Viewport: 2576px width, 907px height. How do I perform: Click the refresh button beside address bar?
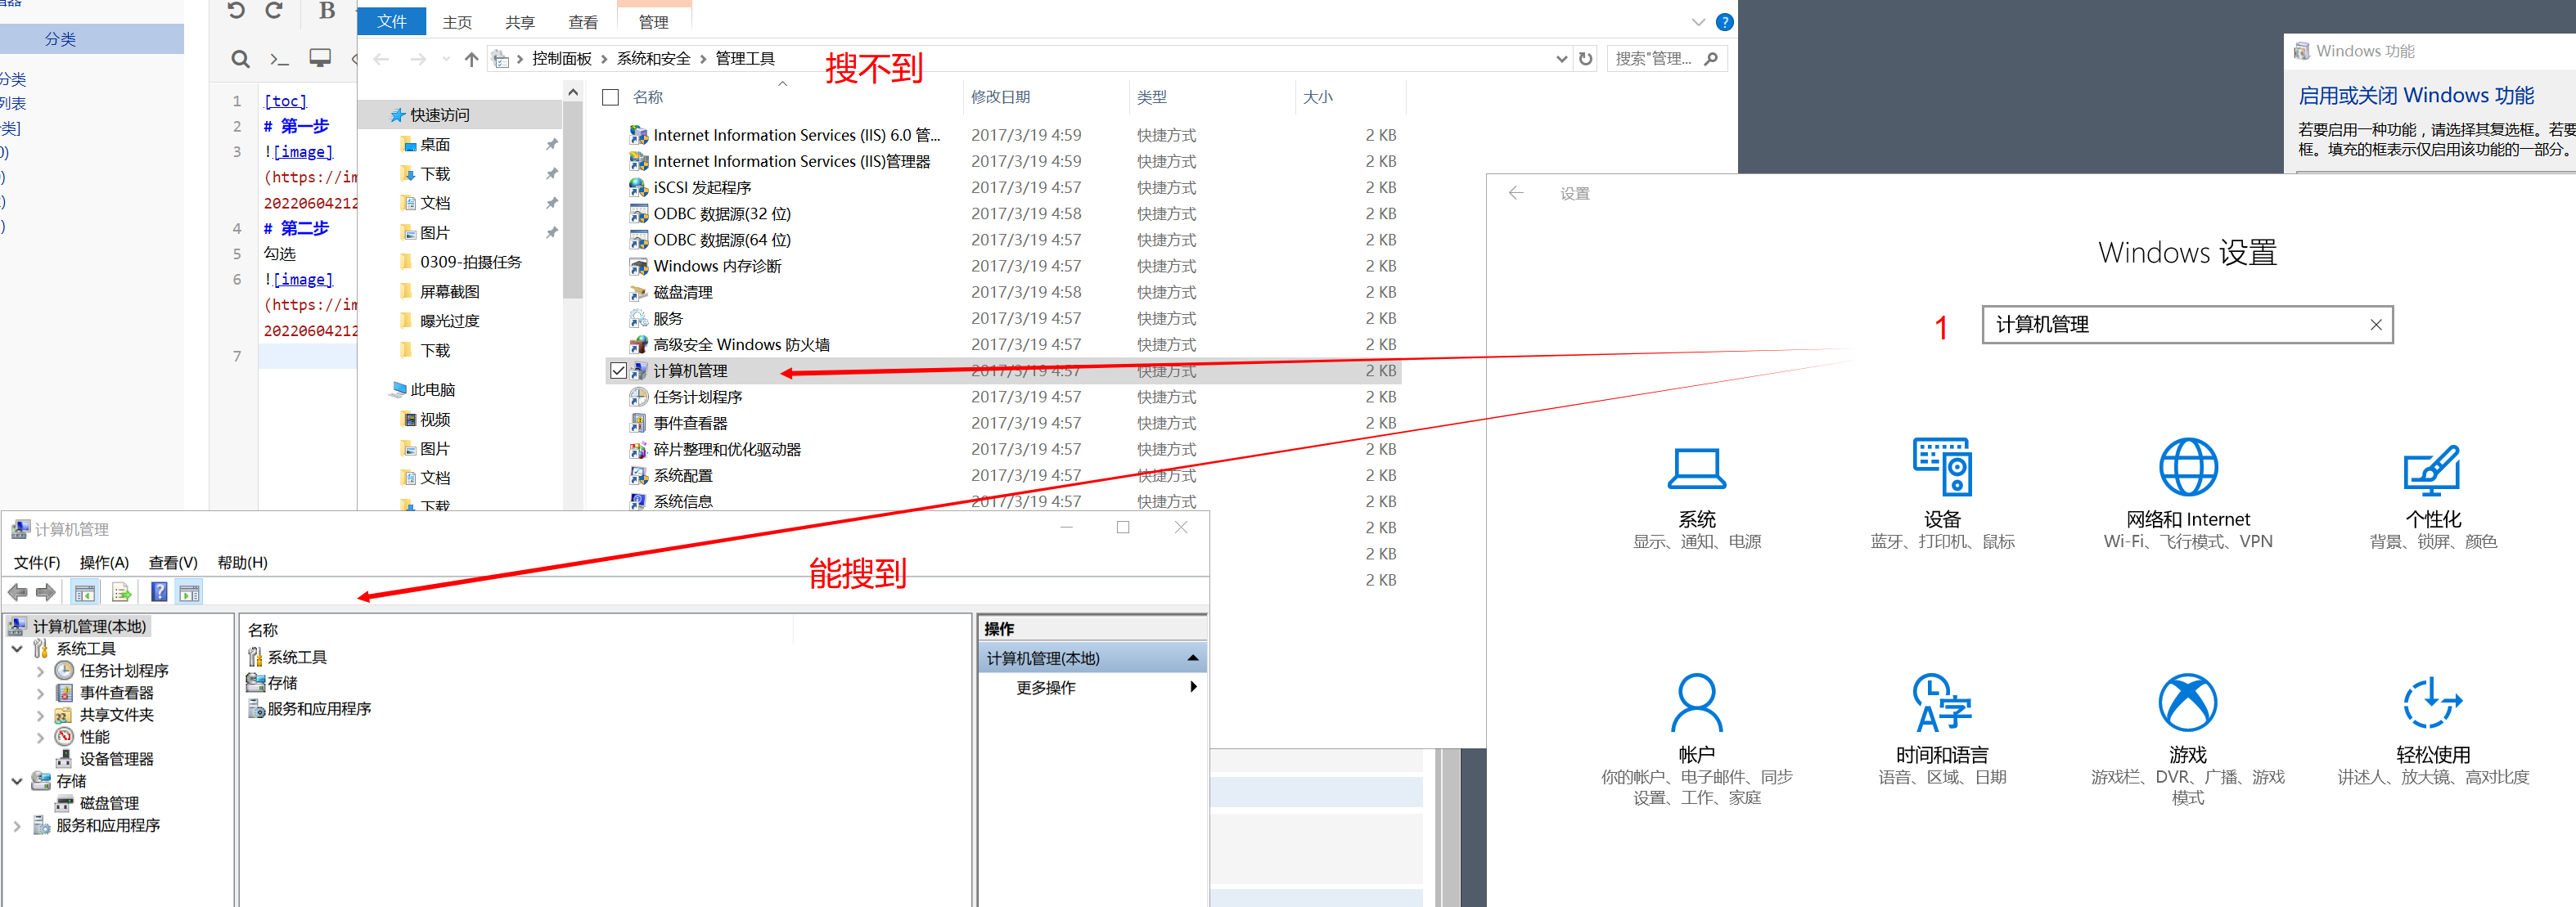pos(1585,59)
